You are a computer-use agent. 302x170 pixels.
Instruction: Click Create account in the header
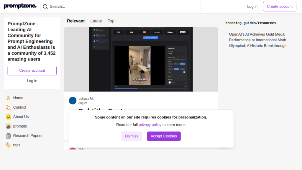(x=279, y=6)
